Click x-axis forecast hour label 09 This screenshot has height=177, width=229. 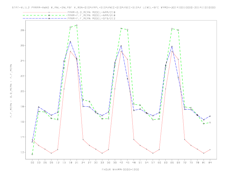click(51, 163)
